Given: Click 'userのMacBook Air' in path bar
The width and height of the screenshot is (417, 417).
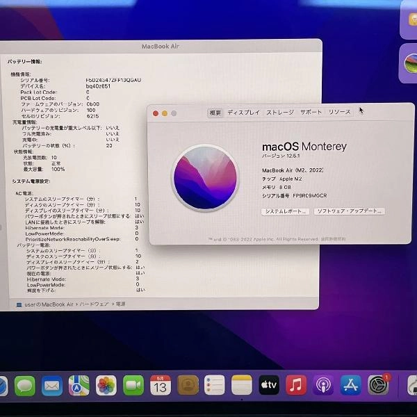Looking at the screenshot, I should [49, 304].
